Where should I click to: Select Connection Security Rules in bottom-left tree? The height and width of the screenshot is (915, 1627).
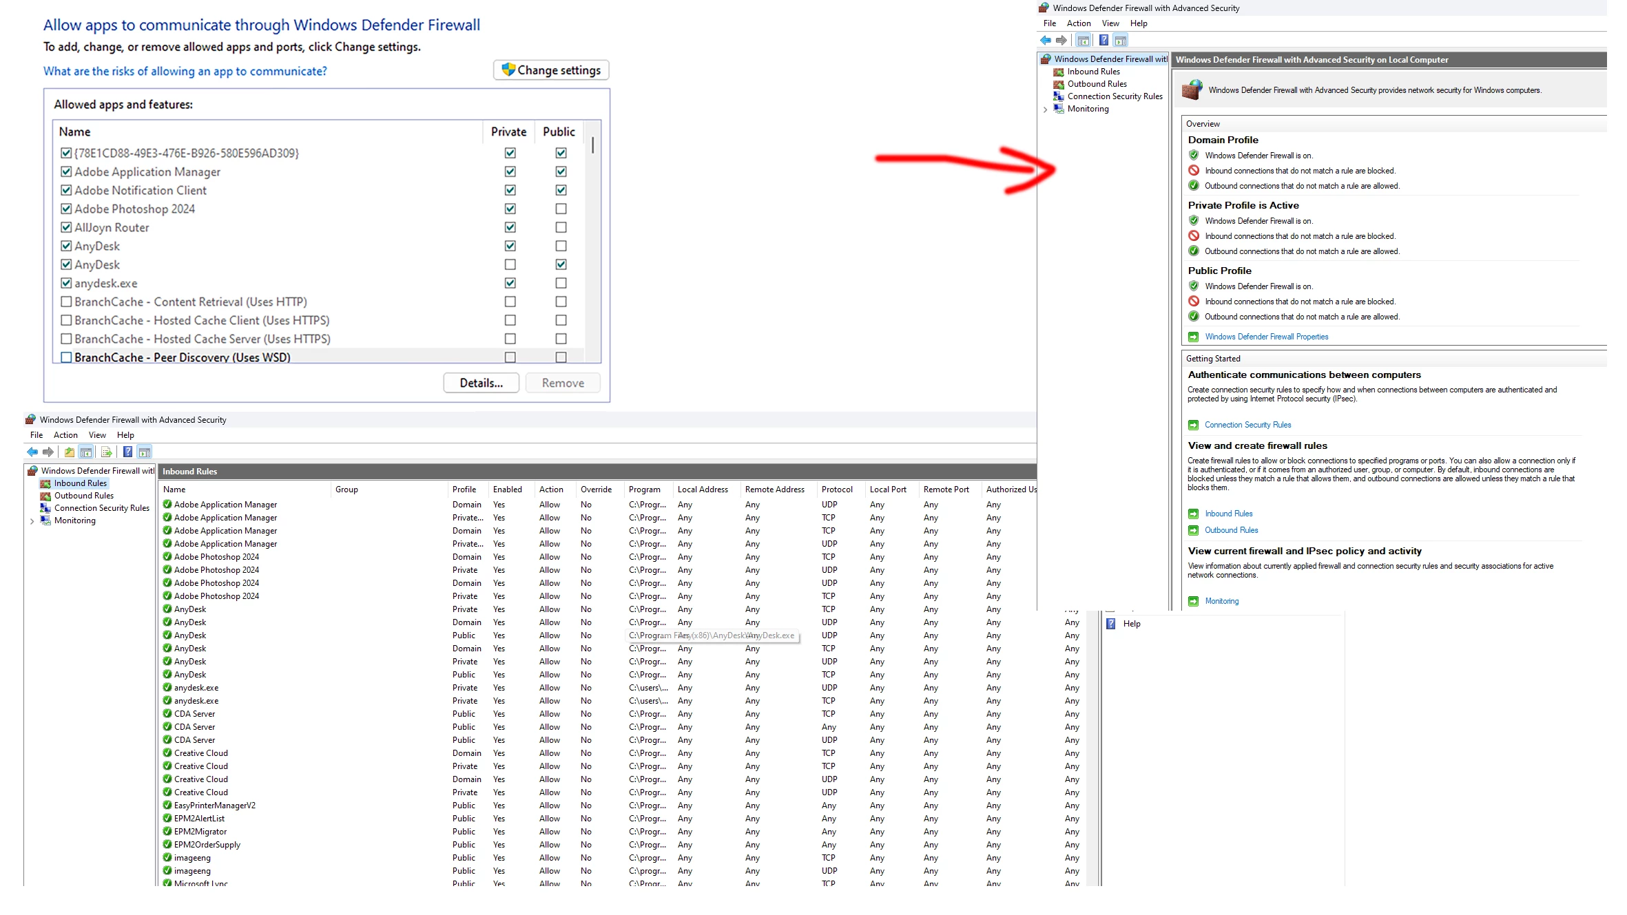coord(101,508)
